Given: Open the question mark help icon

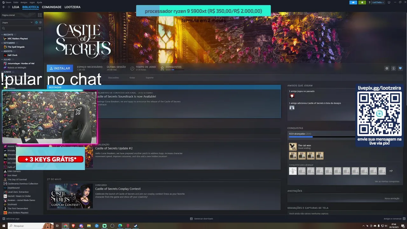Looking at the screenshot, I should point(369,3).
